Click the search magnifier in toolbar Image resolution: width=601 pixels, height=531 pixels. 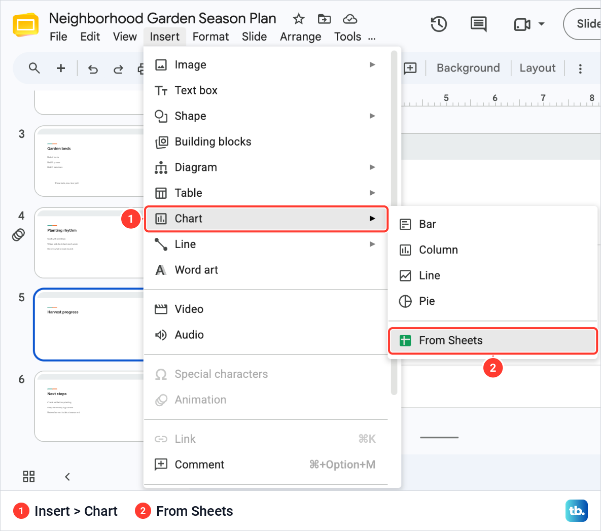coord(34,68)
